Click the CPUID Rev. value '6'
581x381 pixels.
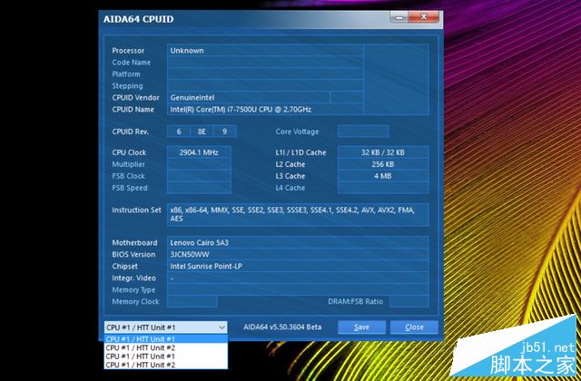point(179,132)
